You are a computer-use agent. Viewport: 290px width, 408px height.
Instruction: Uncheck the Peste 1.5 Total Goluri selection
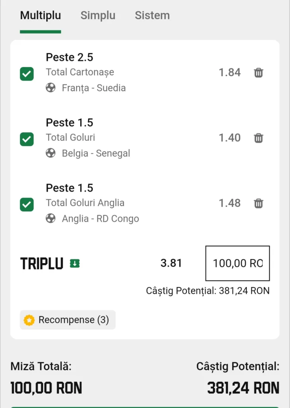[x=27, y=139]
